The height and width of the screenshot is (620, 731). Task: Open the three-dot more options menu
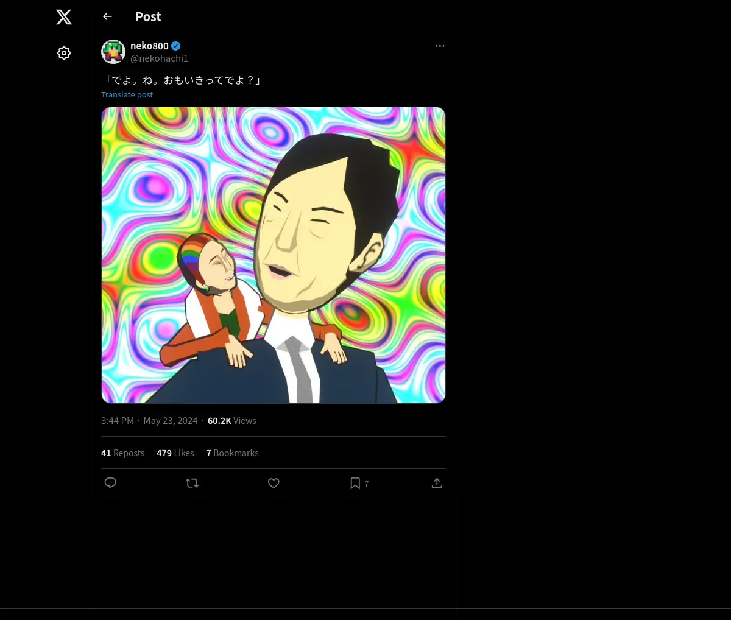point(440,46)
